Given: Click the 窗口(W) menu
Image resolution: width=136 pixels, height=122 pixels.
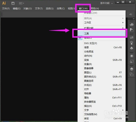Looking at the screenshot, I should (83, 9).
